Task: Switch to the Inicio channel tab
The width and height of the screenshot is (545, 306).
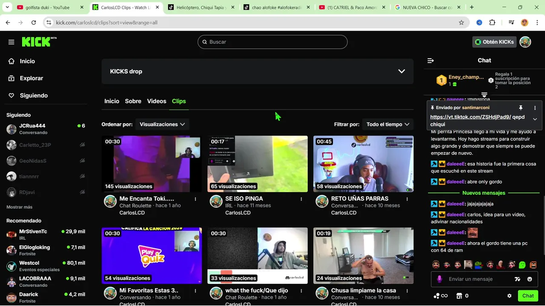Action: coord(112,101)
